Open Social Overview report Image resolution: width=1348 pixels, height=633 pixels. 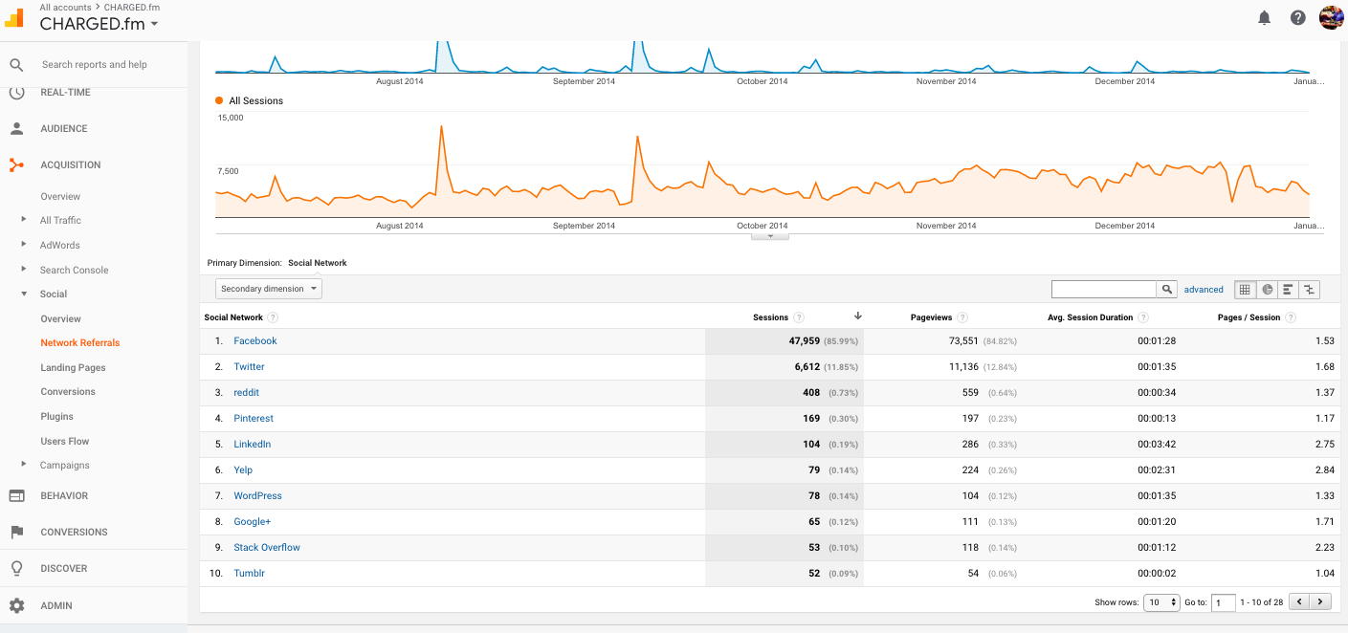click(60, 318)
